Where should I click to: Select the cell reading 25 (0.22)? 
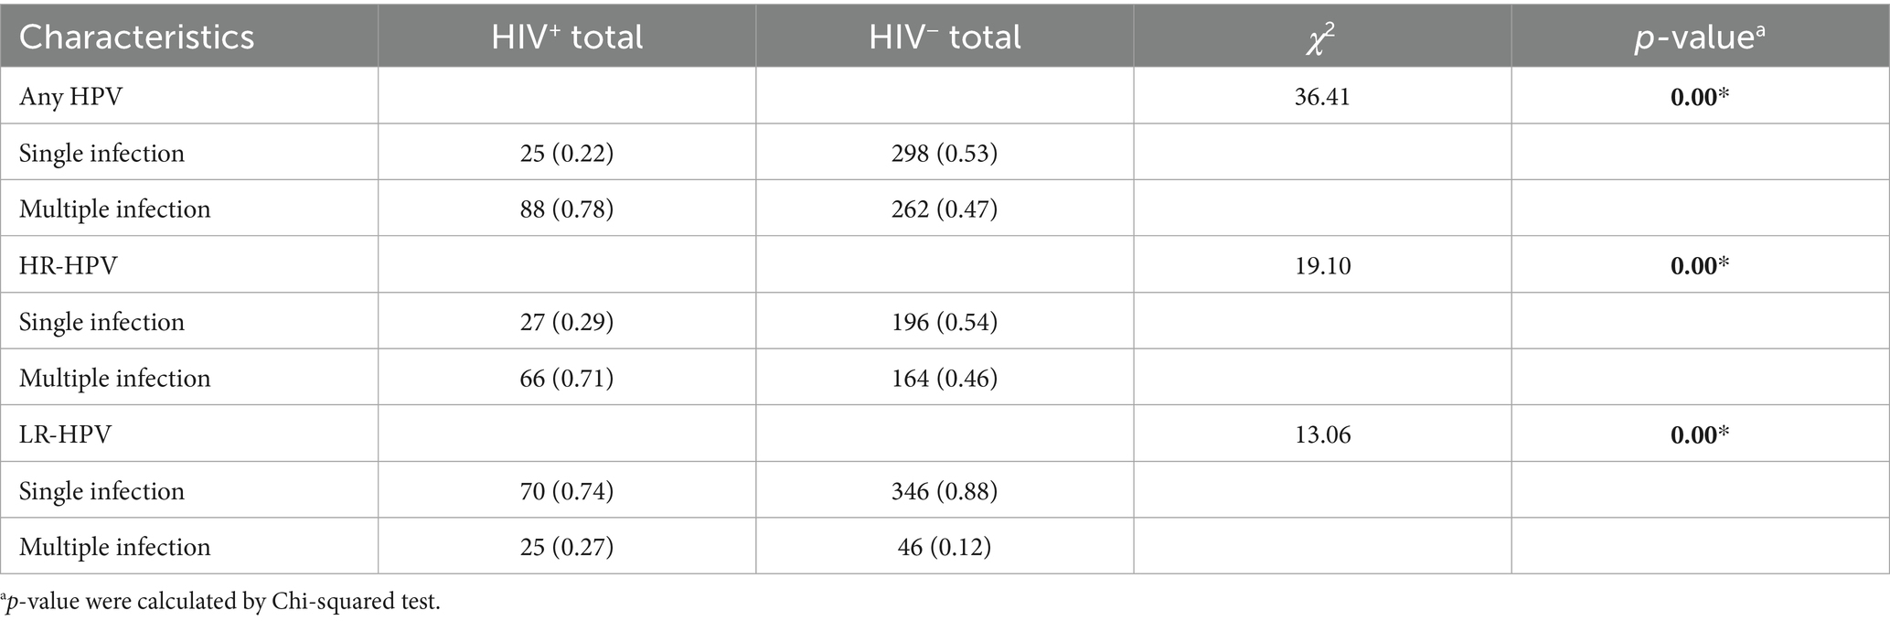[x=567, y=153]
